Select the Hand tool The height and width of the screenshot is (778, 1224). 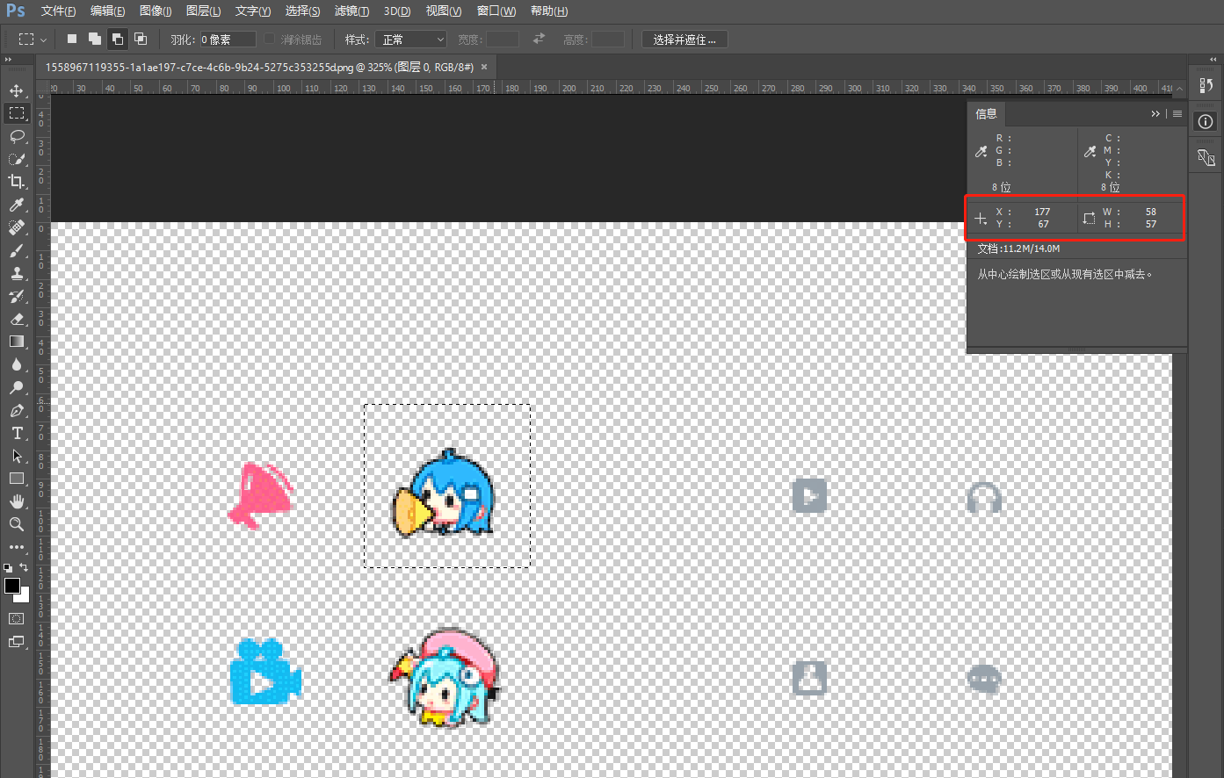17,501
